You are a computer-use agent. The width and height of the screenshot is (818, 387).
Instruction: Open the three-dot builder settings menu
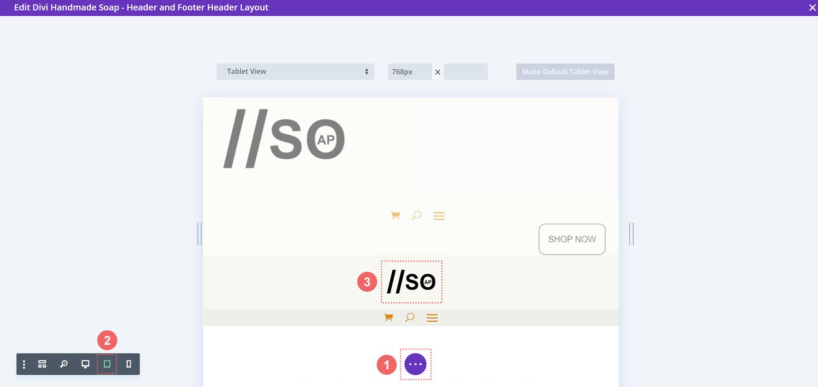(x=24, y=364)
